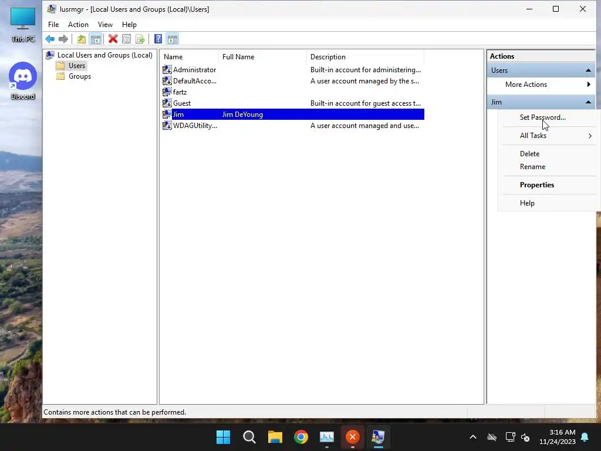This screenshot has width=601, height=451.
Task: Click the lusrmgr taskbar icon
Action: point(379,437)
